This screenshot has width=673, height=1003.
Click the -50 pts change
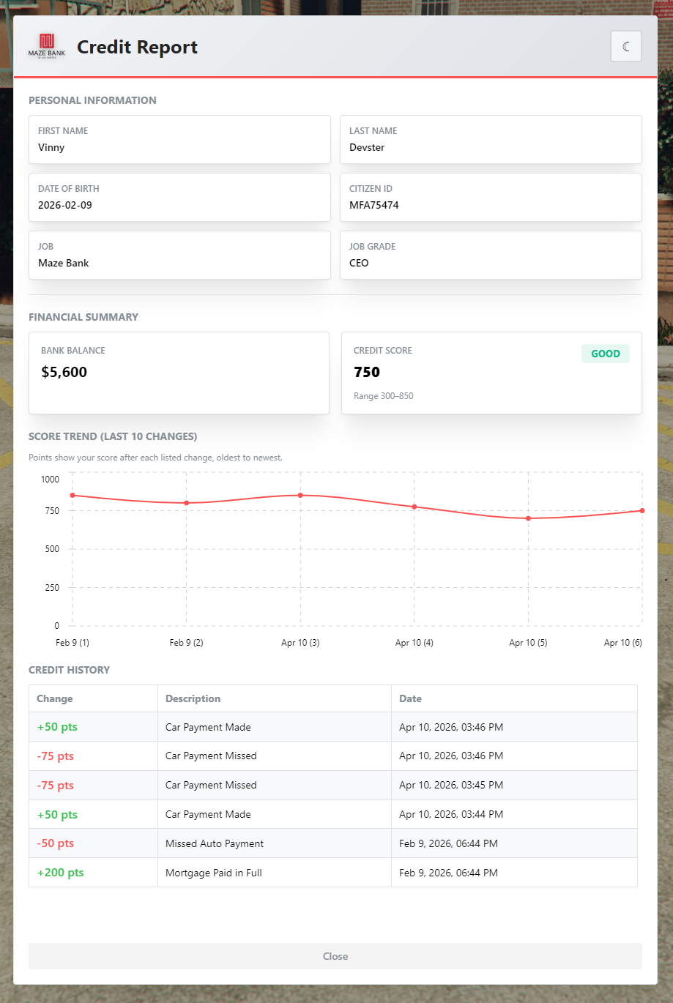click(56, 843)
